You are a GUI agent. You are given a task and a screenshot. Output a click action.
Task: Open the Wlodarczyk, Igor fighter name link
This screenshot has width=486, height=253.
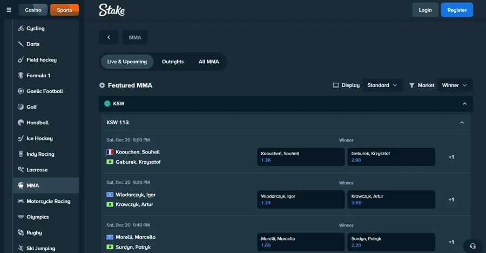pyautogui.click(x=136, y=195)
